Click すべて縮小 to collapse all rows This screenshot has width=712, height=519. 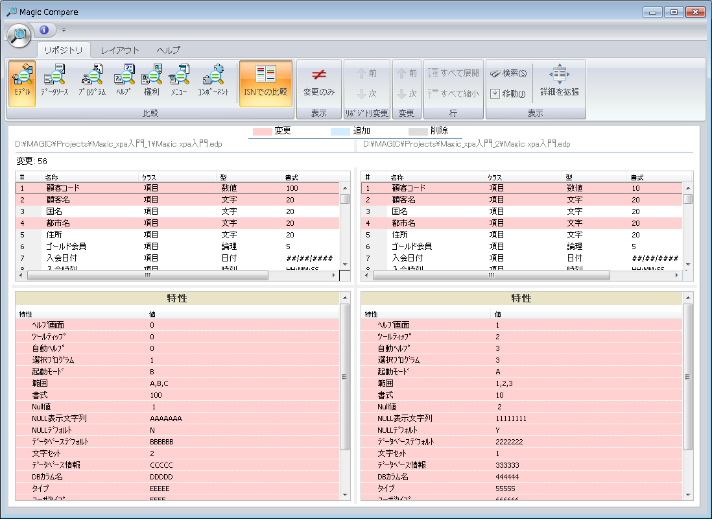click(453, 93)
